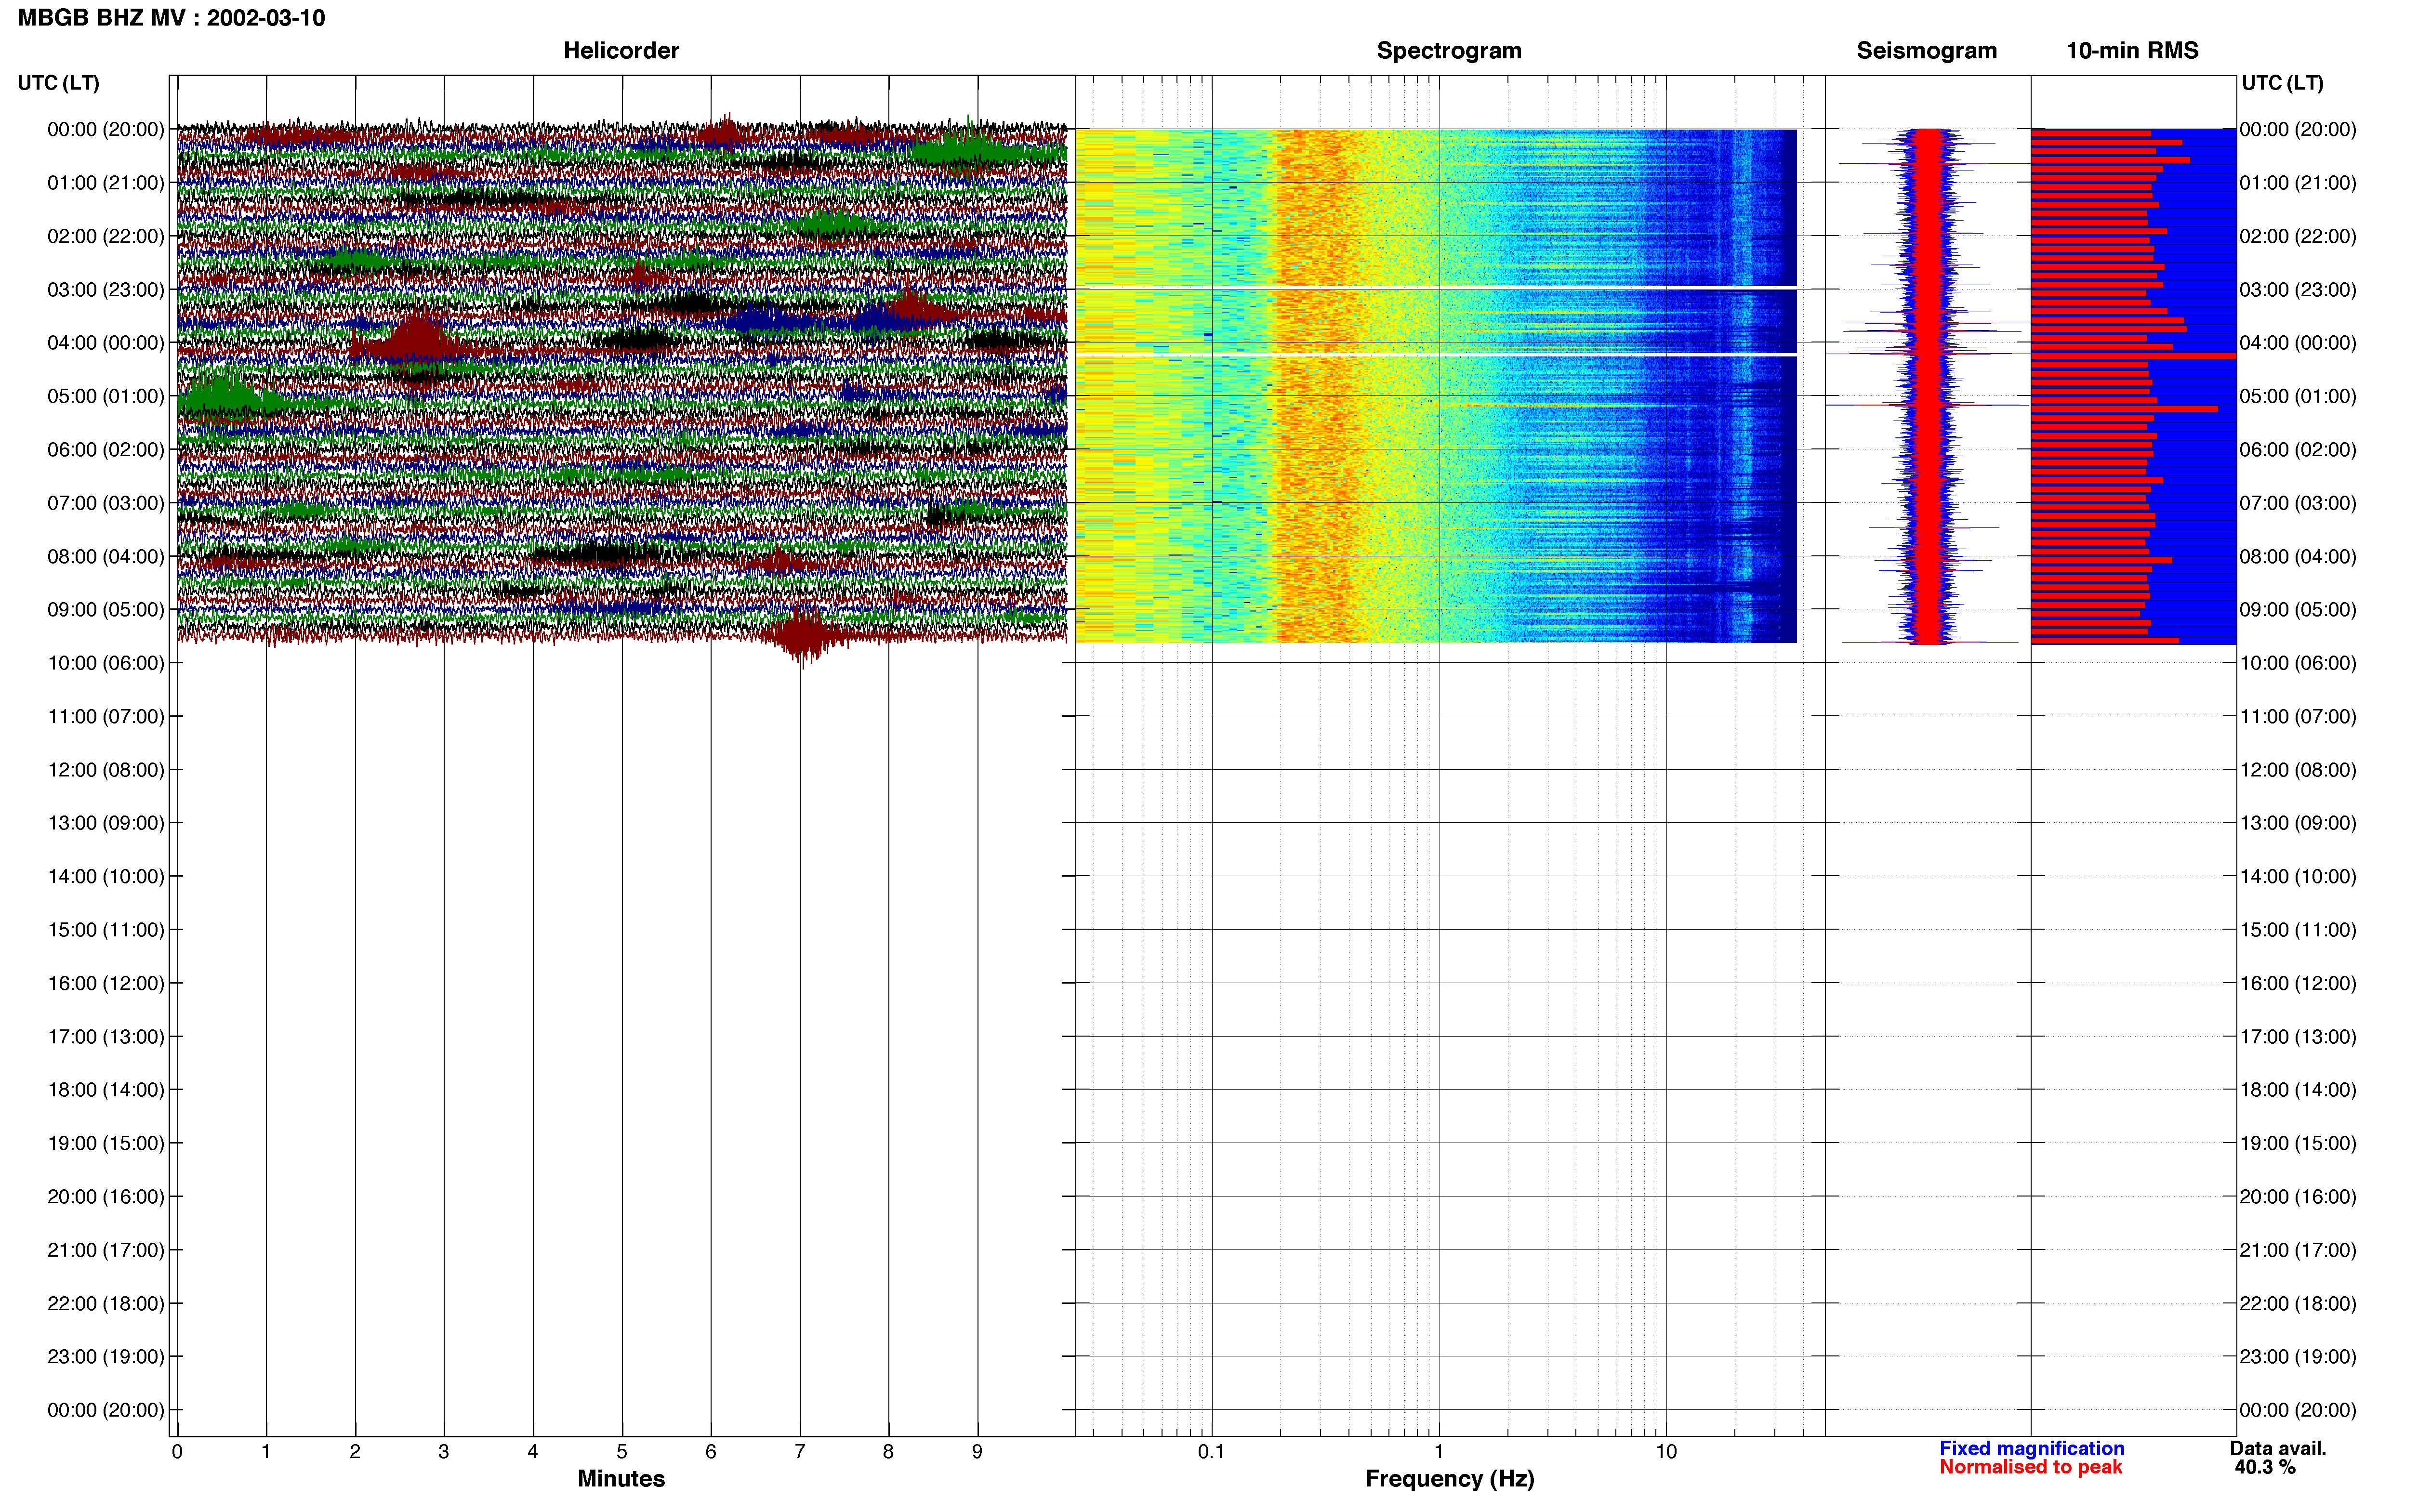This screenshot has height=1512, width=2418.
Task: Click the left '05:00 (01:00)' time label
Action: 106,396
